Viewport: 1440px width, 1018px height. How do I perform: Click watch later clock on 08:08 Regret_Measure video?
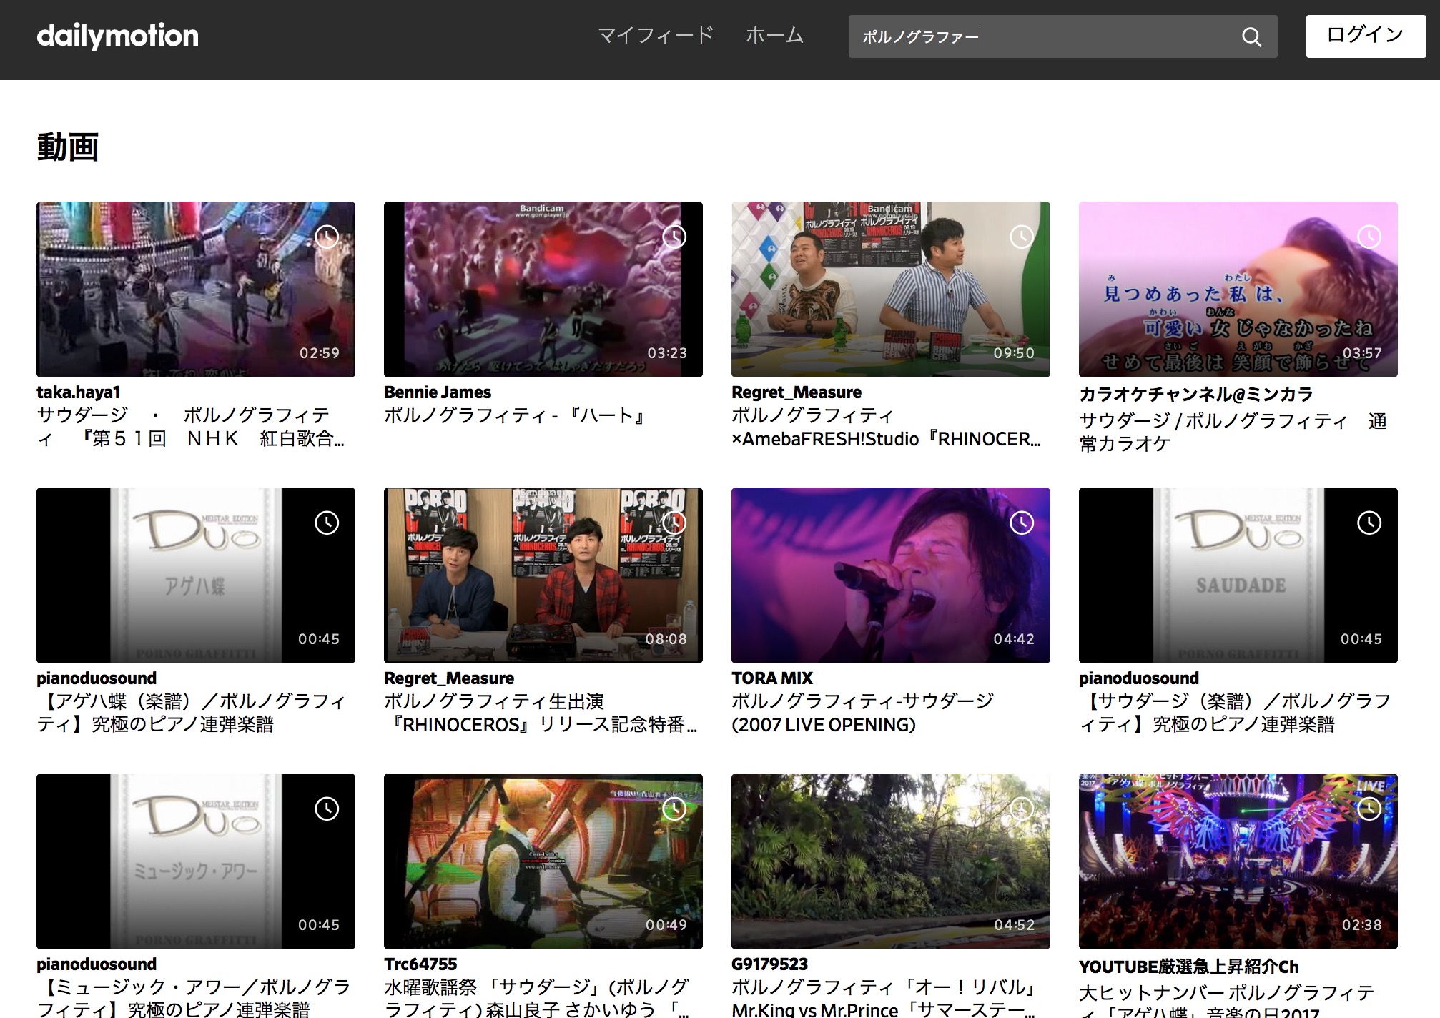coord(674,523)
